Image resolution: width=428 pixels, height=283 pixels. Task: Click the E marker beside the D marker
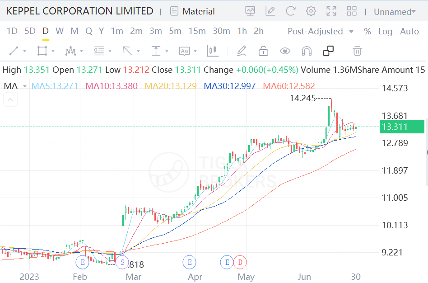pos(227,263)
